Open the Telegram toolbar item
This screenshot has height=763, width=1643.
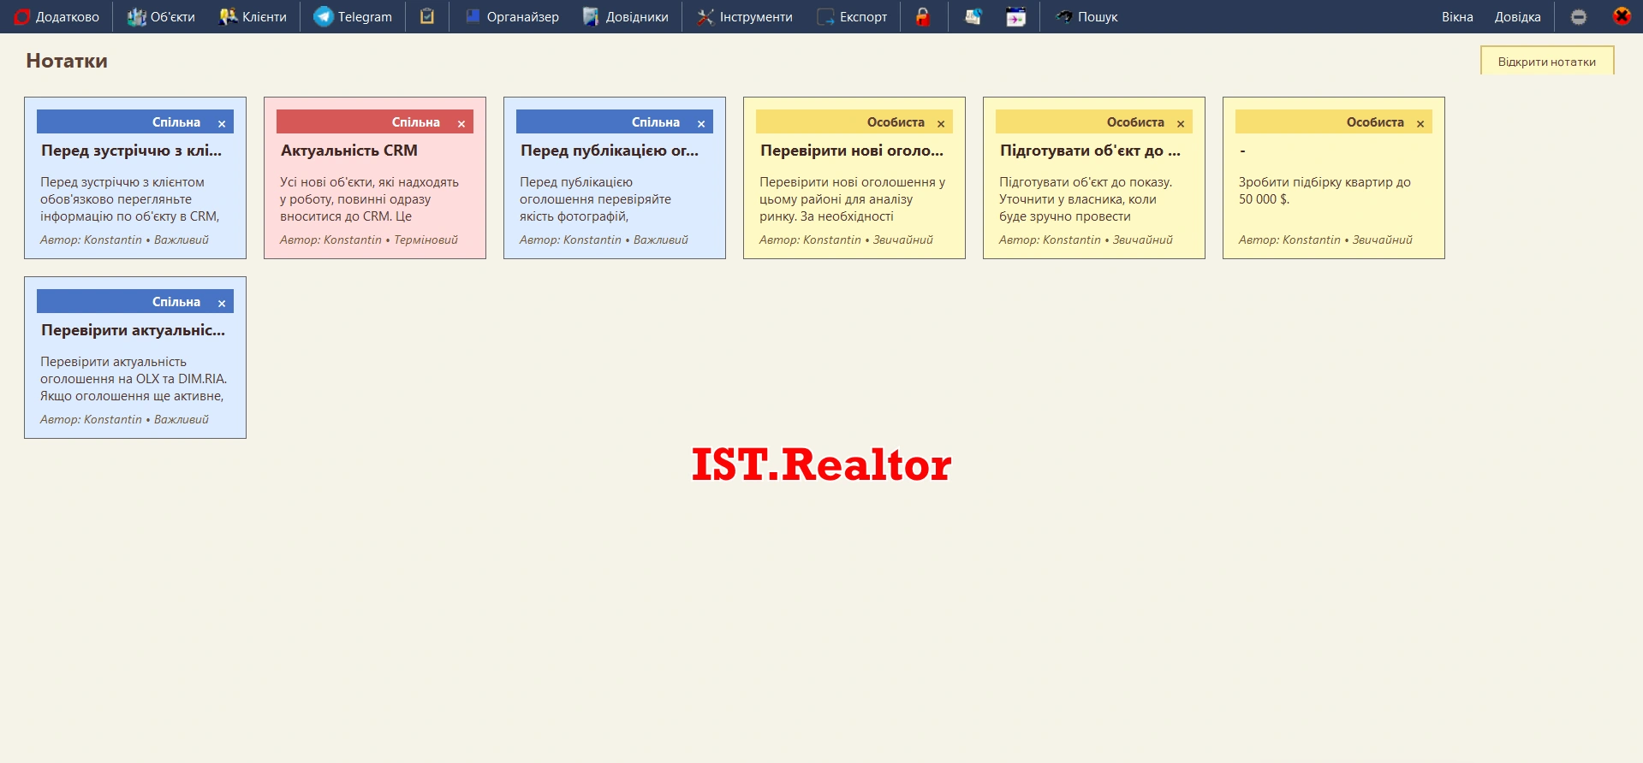[x=352, y=16]
